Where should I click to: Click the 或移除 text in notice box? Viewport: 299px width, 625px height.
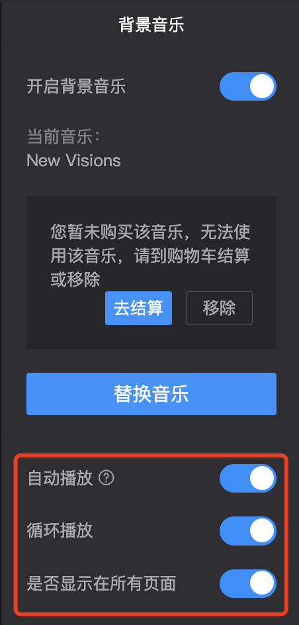(75, 280)
